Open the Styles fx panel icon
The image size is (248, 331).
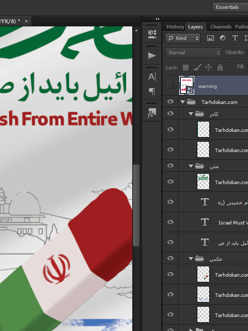tap(152, 113)
